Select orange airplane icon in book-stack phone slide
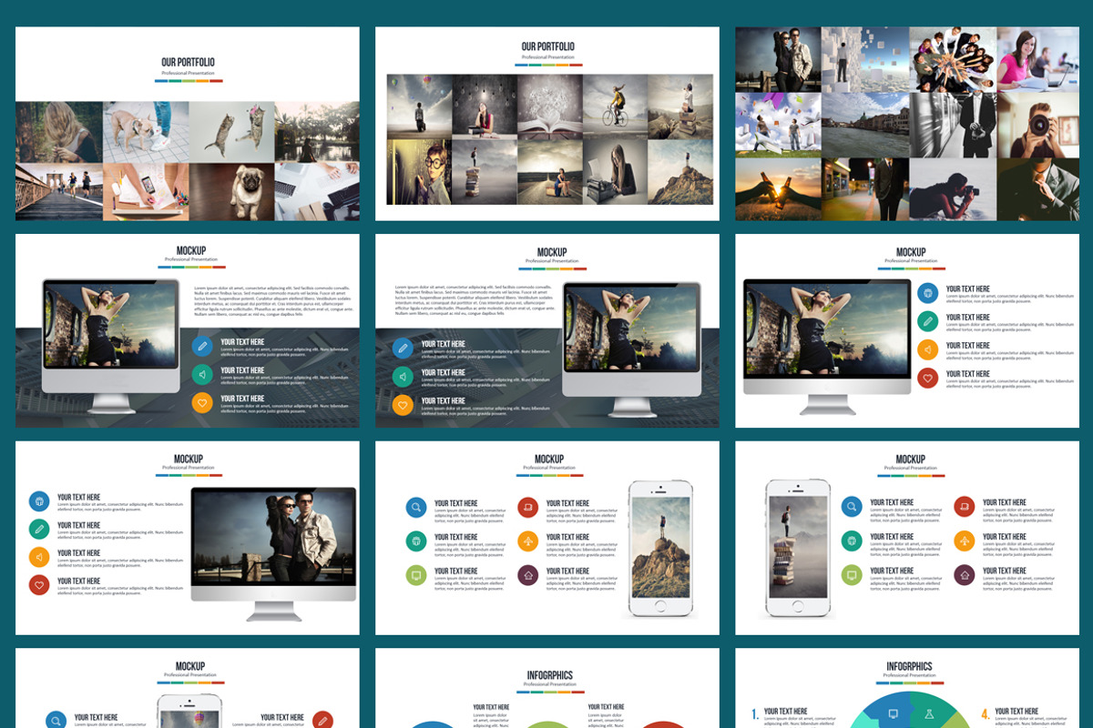1093x728 pixels. pos(965,541)
